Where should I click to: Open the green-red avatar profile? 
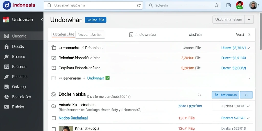point(240,5)
